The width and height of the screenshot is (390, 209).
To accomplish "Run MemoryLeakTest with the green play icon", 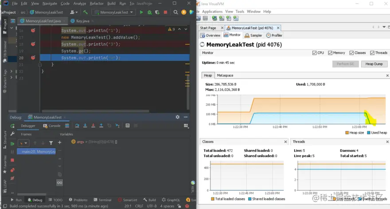I will (x=141, y=12).
